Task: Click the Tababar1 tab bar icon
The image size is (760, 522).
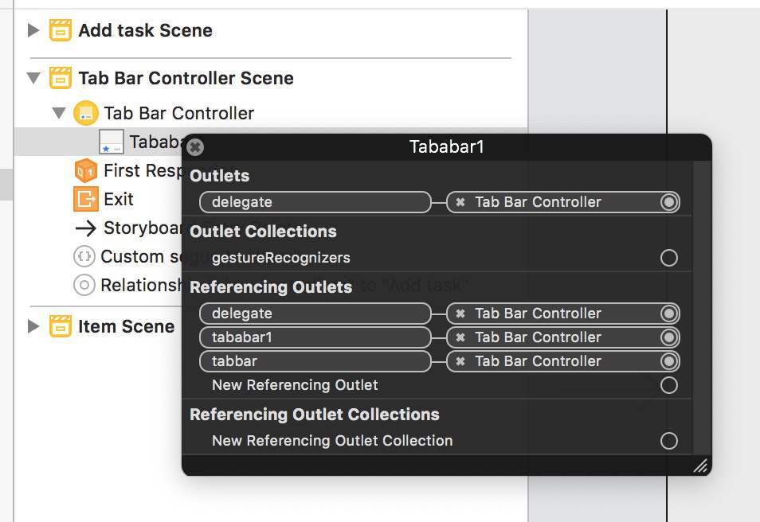Action: (x=112, y=142)
